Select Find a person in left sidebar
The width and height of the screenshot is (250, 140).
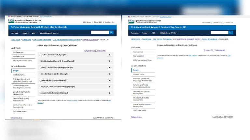(18, 52)
